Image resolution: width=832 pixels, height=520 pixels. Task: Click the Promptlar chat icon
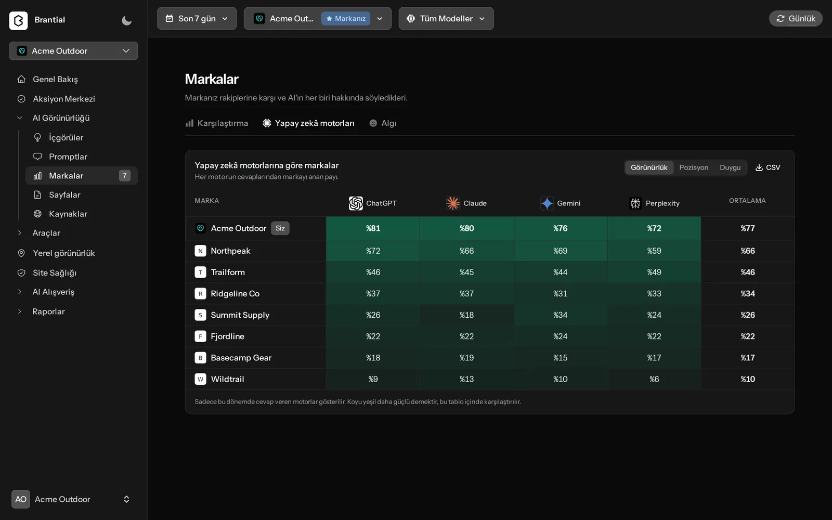(x=37, y=157)
